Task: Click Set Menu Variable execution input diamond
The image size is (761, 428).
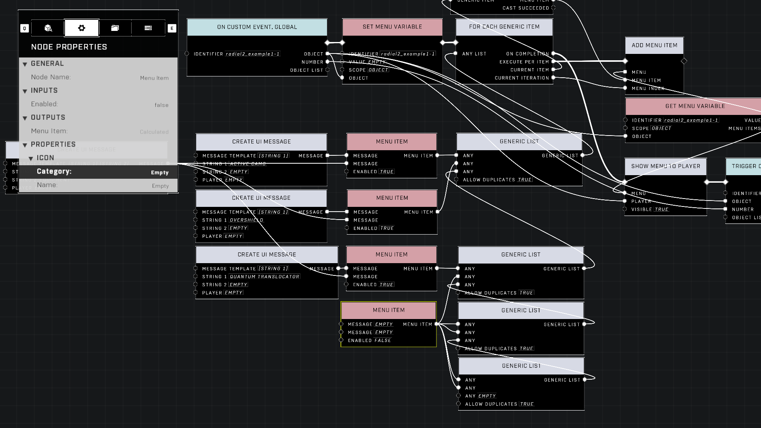Action: click(x=342, y=42)
